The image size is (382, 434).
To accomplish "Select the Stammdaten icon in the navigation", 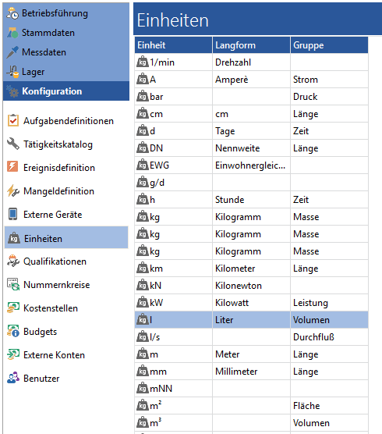I will [x=12, y=33].
